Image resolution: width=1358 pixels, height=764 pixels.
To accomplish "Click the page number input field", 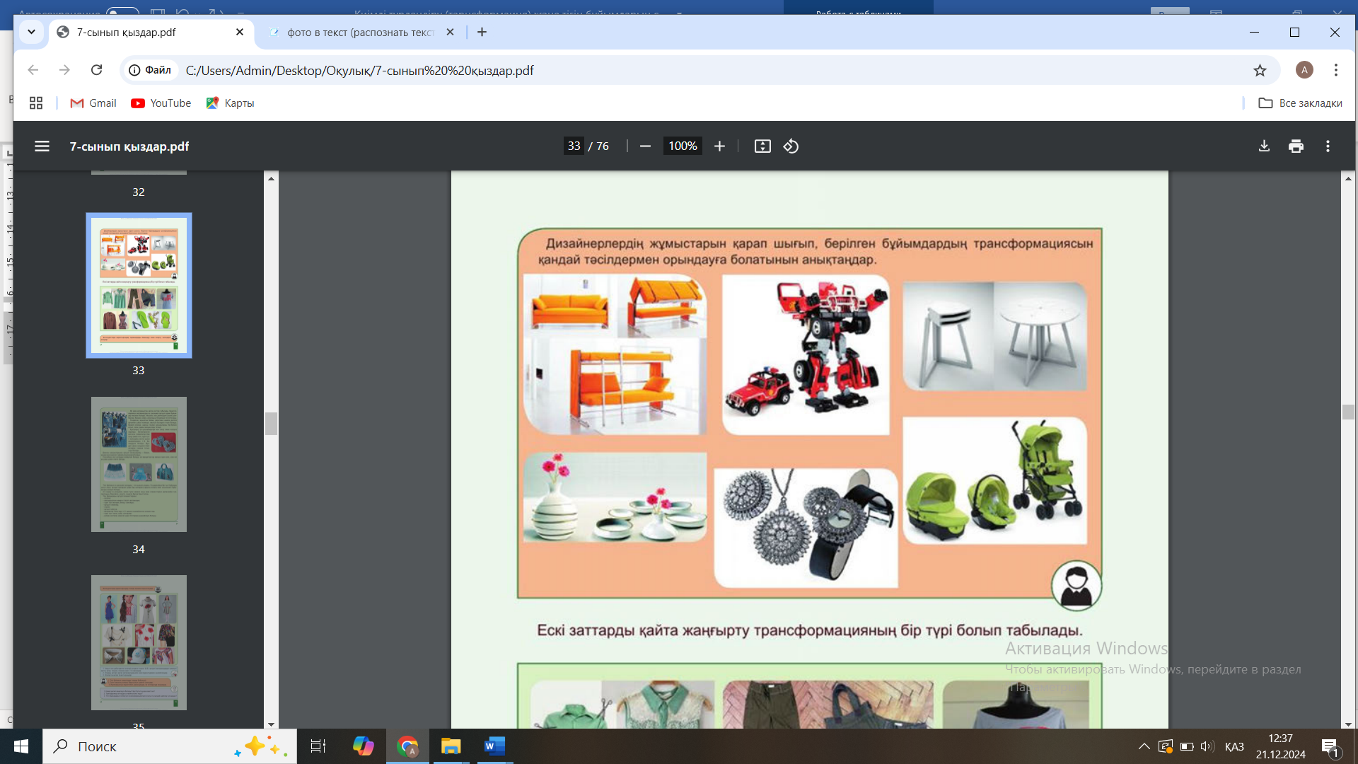I will [574, 146].
